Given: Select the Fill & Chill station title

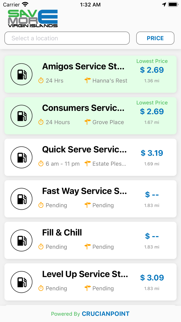Looking at the screenshot, I should (x=62, y=233).
